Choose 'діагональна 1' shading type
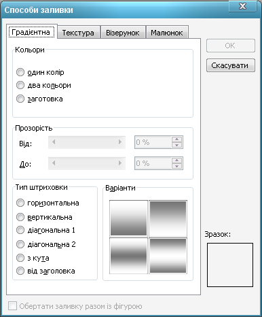This screenshot has width=262, height=317. [x=20, y=230]
